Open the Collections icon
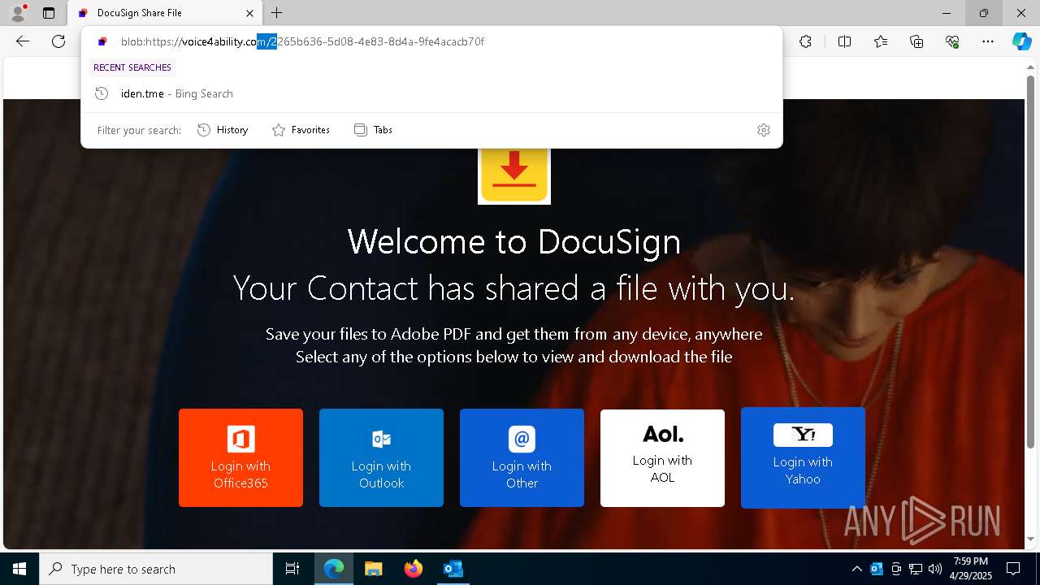Screen dimensions: 1040x585 pos(916,41)
